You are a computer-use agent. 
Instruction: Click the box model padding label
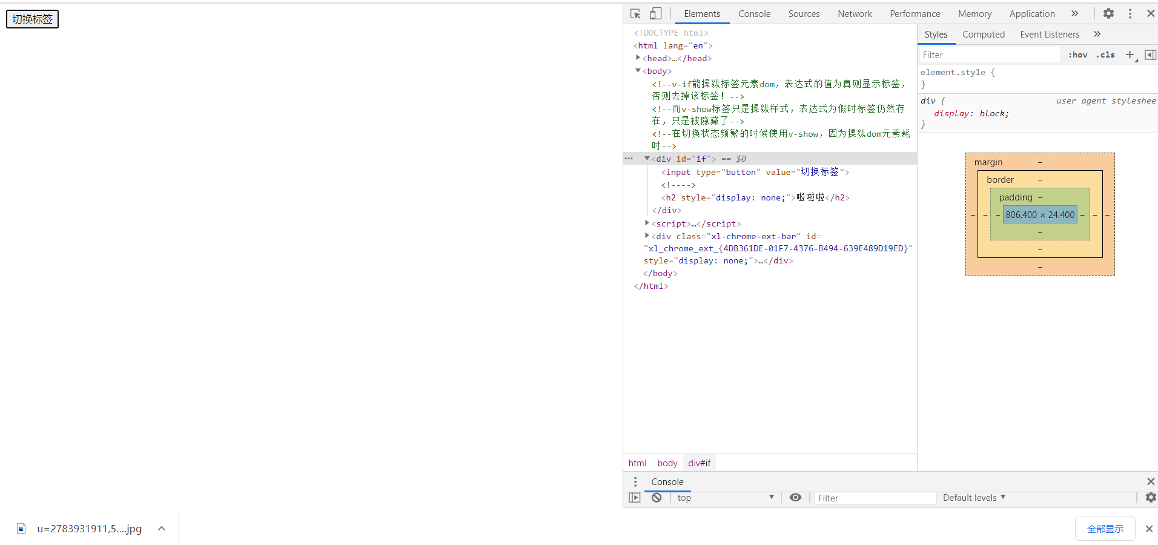coord(1016,197)
